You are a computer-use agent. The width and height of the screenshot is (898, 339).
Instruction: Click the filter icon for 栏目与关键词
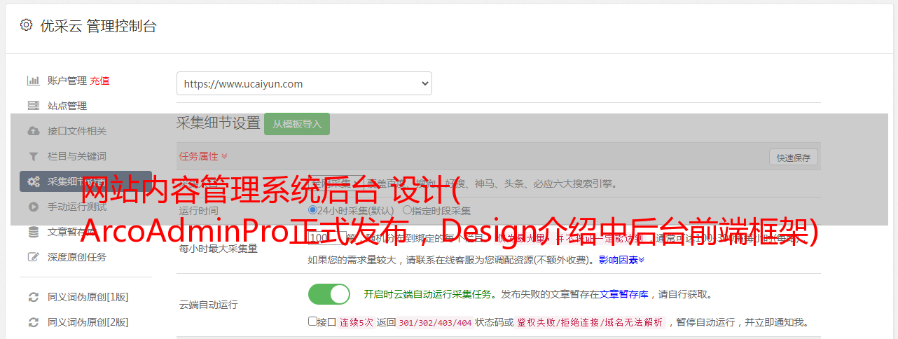[x=33, y=156]
